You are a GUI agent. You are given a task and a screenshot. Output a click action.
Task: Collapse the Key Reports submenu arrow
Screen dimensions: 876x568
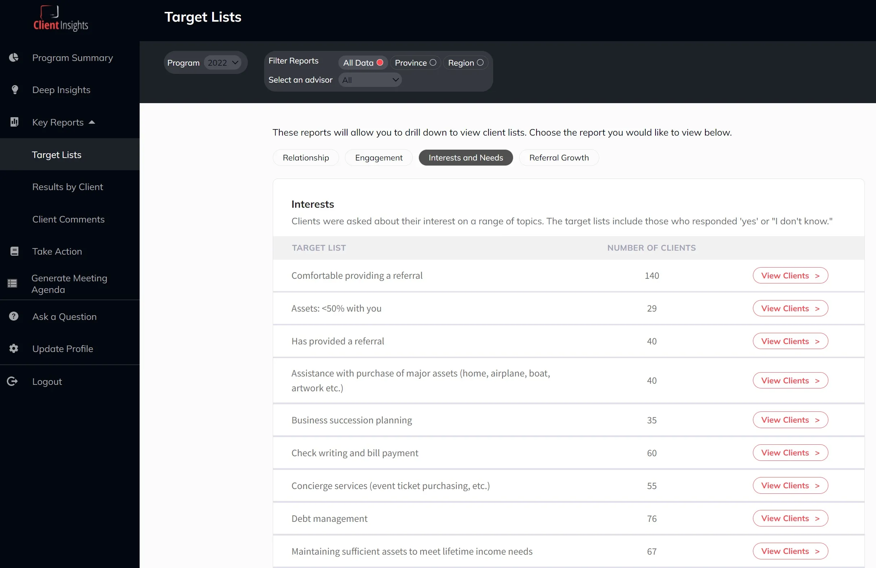pyautogui.click(x=92, y=122)
